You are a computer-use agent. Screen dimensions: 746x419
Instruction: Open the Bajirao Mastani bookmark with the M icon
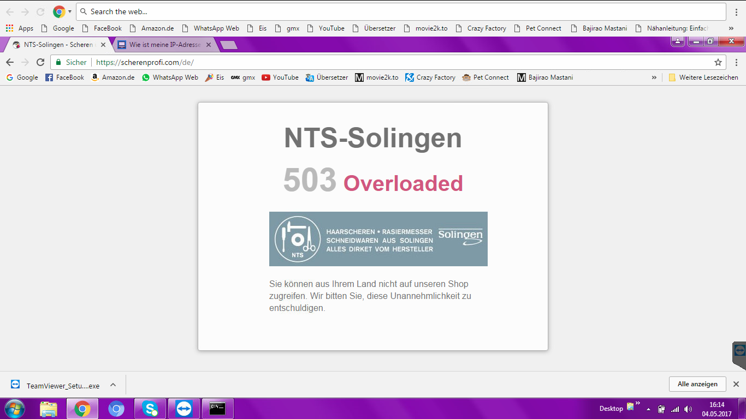point(545,77)
